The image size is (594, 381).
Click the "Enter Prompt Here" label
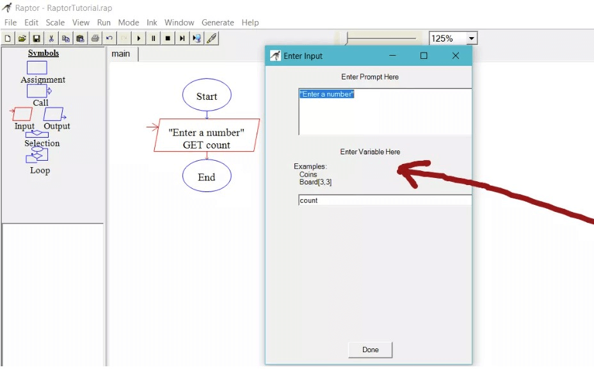[370, 77]
